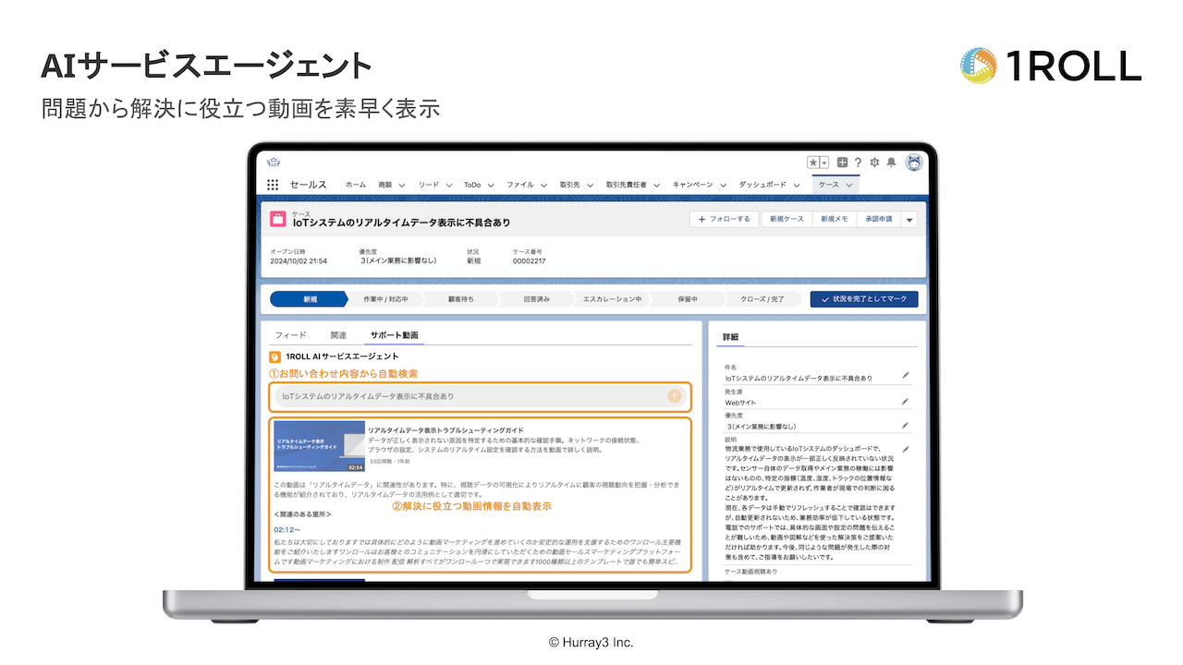Switch to the フィード tab
Viewport: 1183px width, 665px height.
click(x=290, y=335)
